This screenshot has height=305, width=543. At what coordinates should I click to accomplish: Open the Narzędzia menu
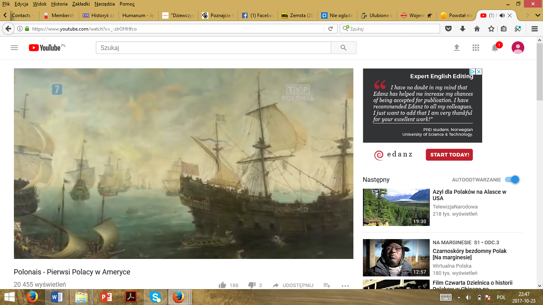[105, 4]
